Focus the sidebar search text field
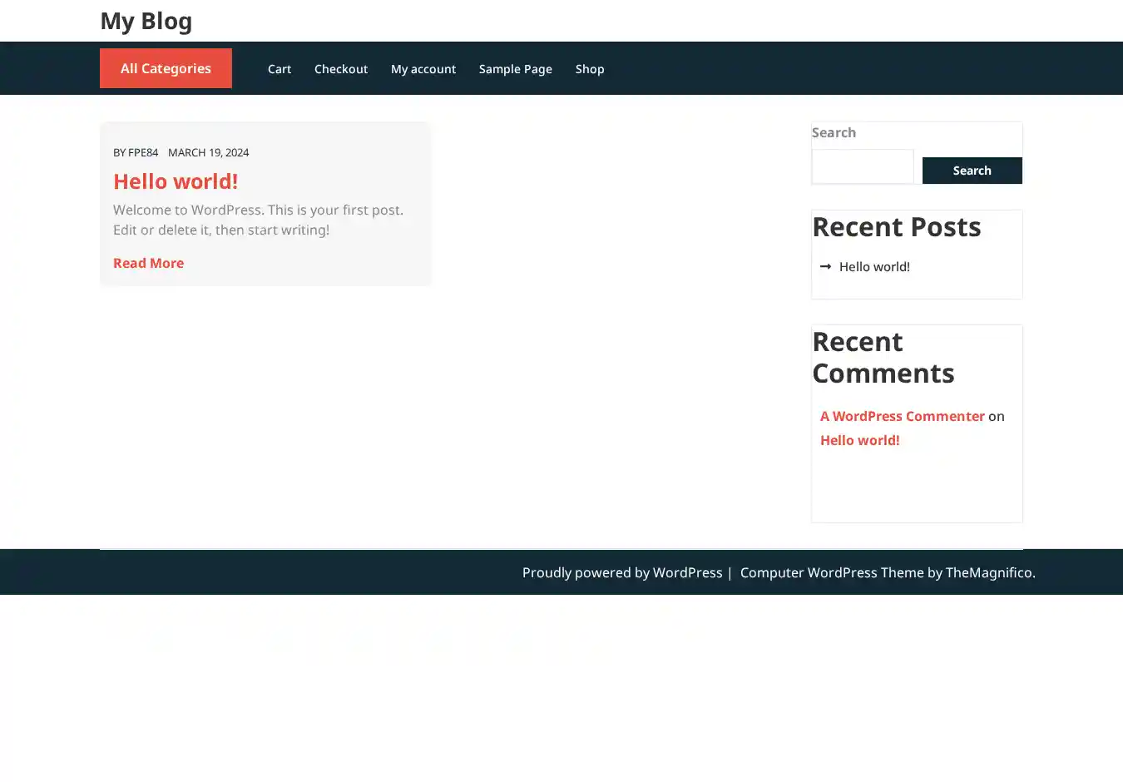1123x782 pixels. [x=862, y=166]
